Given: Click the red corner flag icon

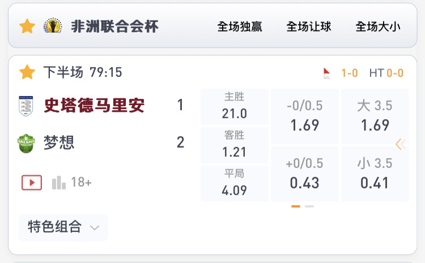Looking at the screenshot, I should tap(326, 74).
